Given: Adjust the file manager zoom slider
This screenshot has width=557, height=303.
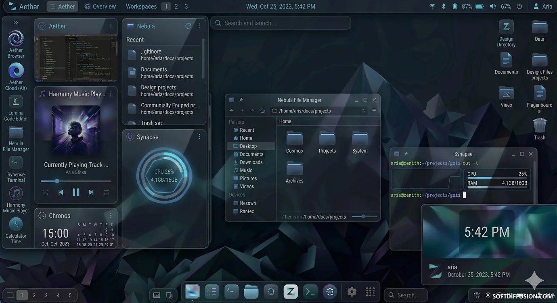Looking at the screenshot, I should [x=363, y=216].
